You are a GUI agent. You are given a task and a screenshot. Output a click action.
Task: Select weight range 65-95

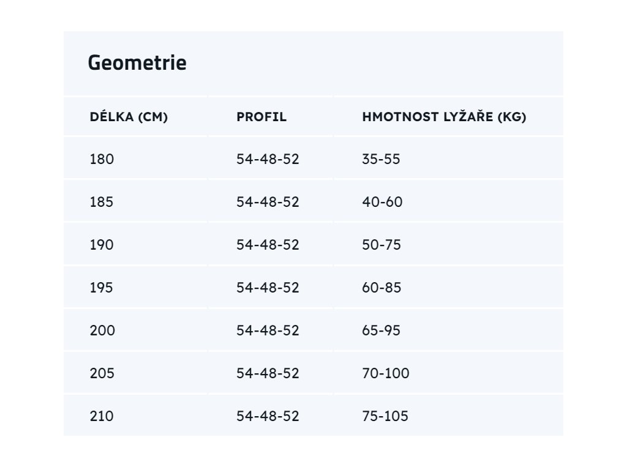click(381, 330)
